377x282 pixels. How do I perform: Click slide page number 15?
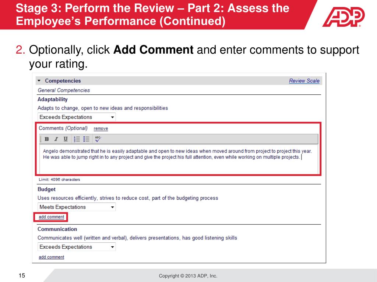22,275
